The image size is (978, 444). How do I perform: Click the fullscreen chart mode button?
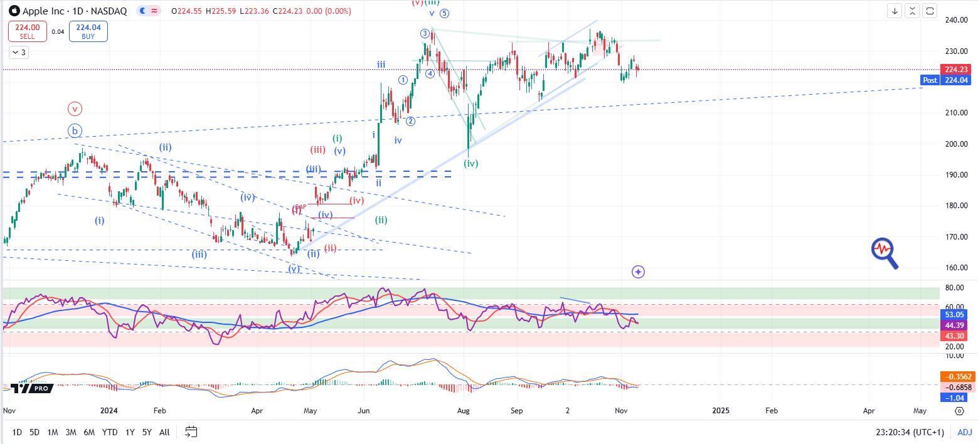point(930,11)
